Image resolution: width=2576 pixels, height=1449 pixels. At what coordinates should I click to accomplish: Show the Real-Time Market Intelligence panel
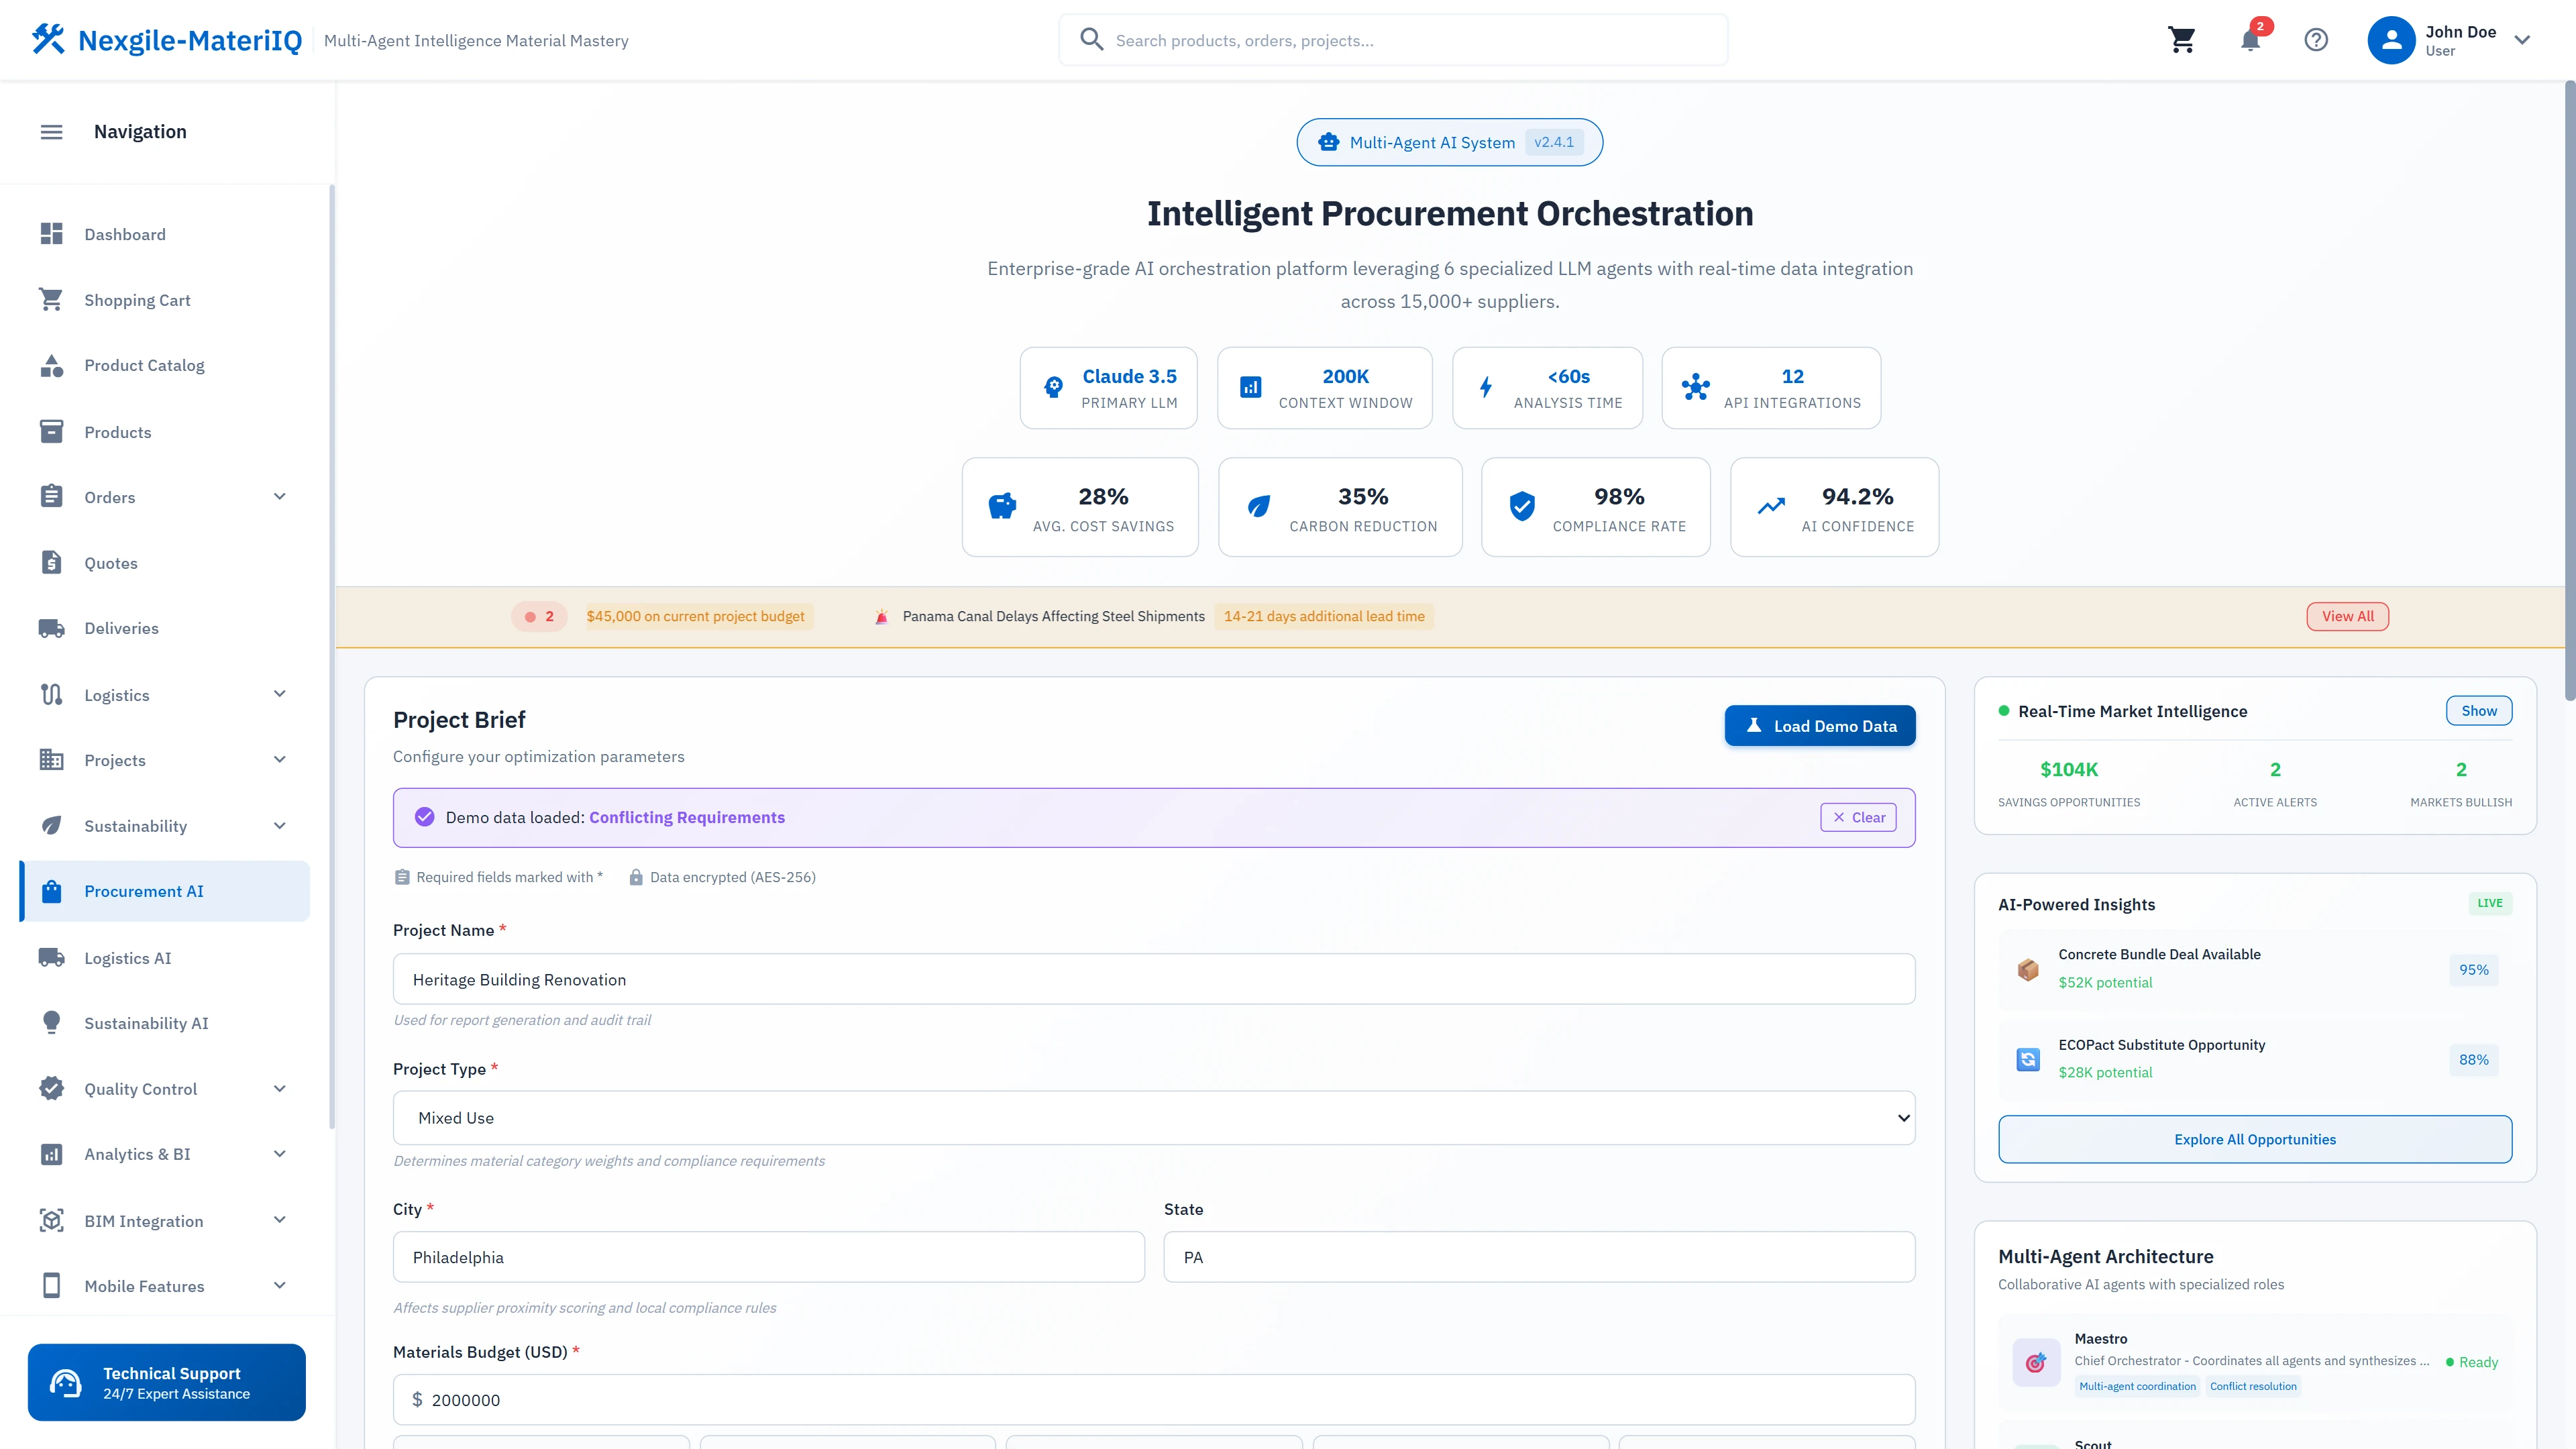coord(2478,711)
